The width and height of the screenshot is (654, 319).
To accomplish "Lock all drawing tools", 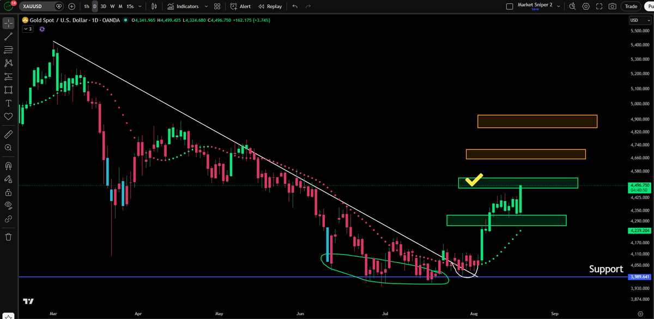I will click(9, 192).
